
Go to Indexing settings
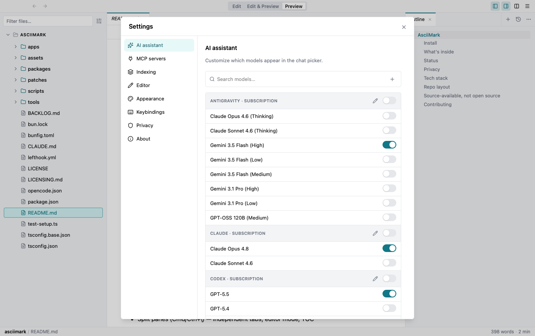(159, 72)
